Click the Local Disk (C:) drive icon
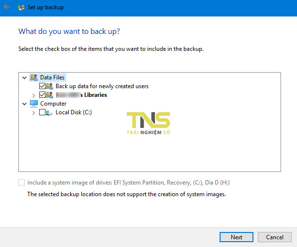 49,112
